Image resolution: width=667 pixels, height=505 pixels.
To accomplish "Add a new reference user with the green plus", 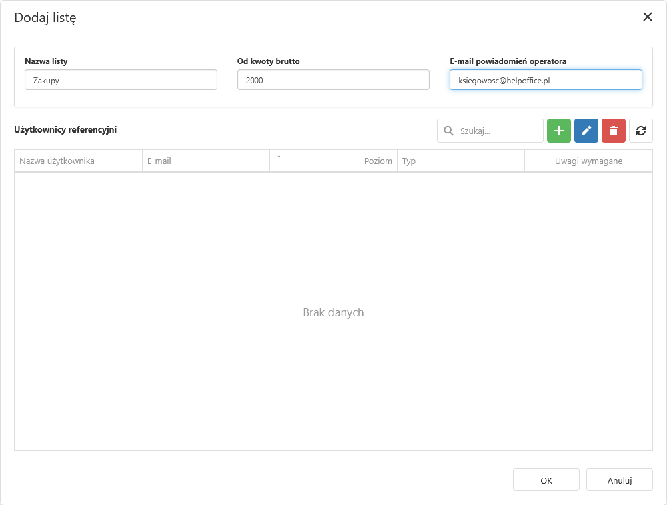I will pos(559,131).
